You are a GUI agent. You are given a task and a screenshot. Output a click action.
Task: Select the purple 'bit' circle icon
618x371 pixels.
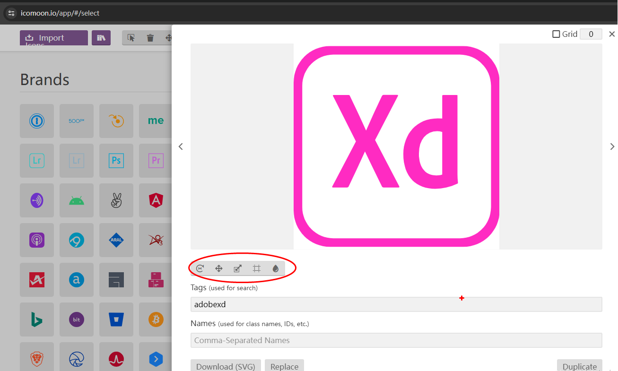pos(77,319)
